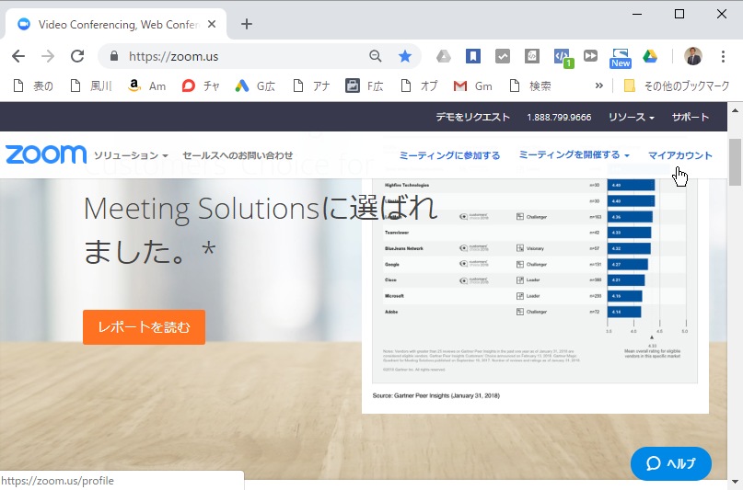Go back with the browser back arrow

pyautogui.click(x=18, y=56)
